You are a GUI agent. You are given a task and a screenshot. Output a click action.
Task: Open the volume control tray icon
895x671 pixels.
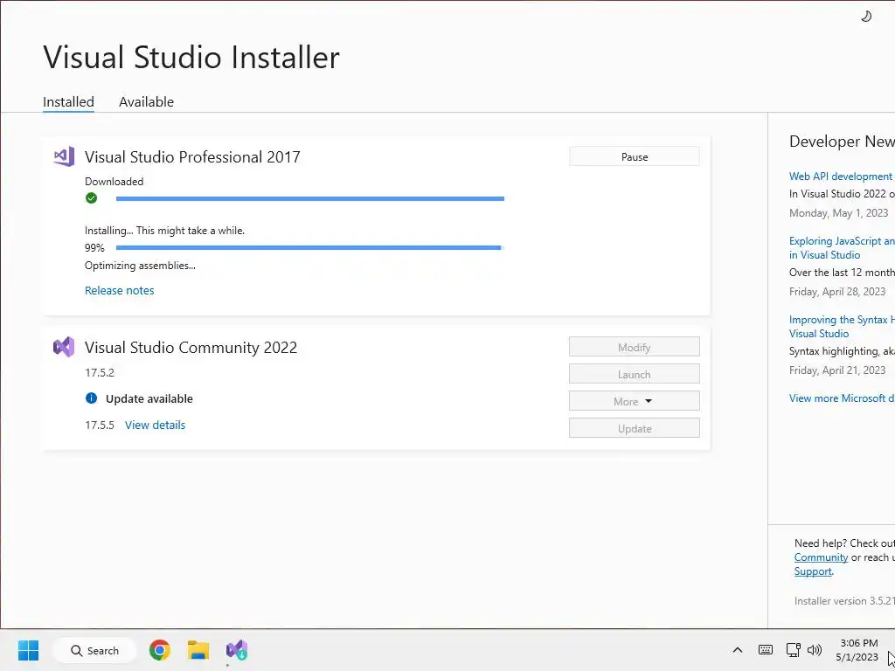(x=815, y=650)
